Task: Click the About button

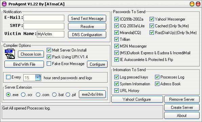Action: coord(182,116)
